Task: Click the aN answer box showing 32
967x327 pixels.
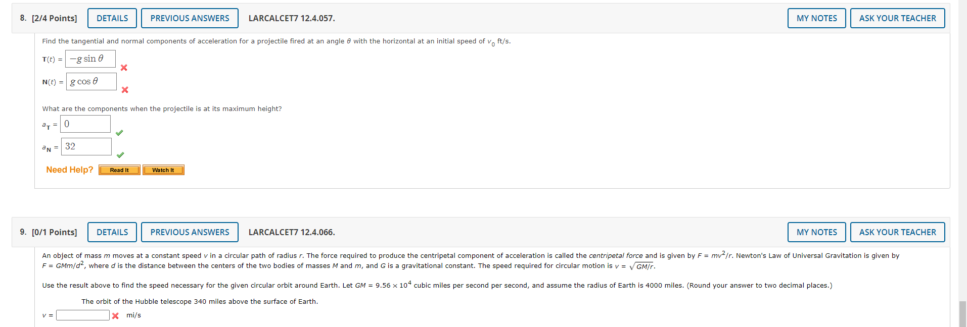Action: click(x=86, y=146)
